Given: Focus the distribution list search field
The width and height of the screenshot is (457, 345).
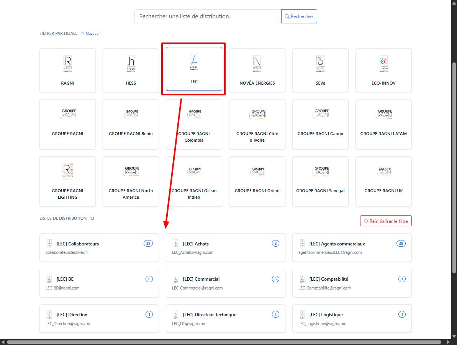Looking at the screenshot, I should point(208,16).
